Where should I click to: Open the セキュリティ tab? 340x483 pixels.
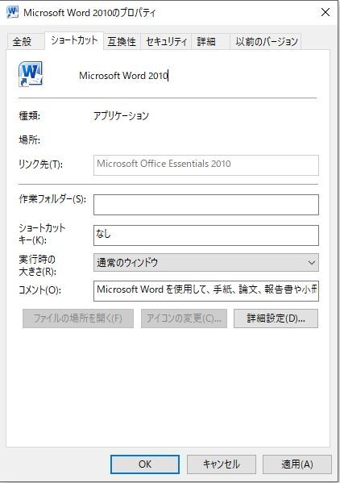pyautogui.click(x=166, y=41)
